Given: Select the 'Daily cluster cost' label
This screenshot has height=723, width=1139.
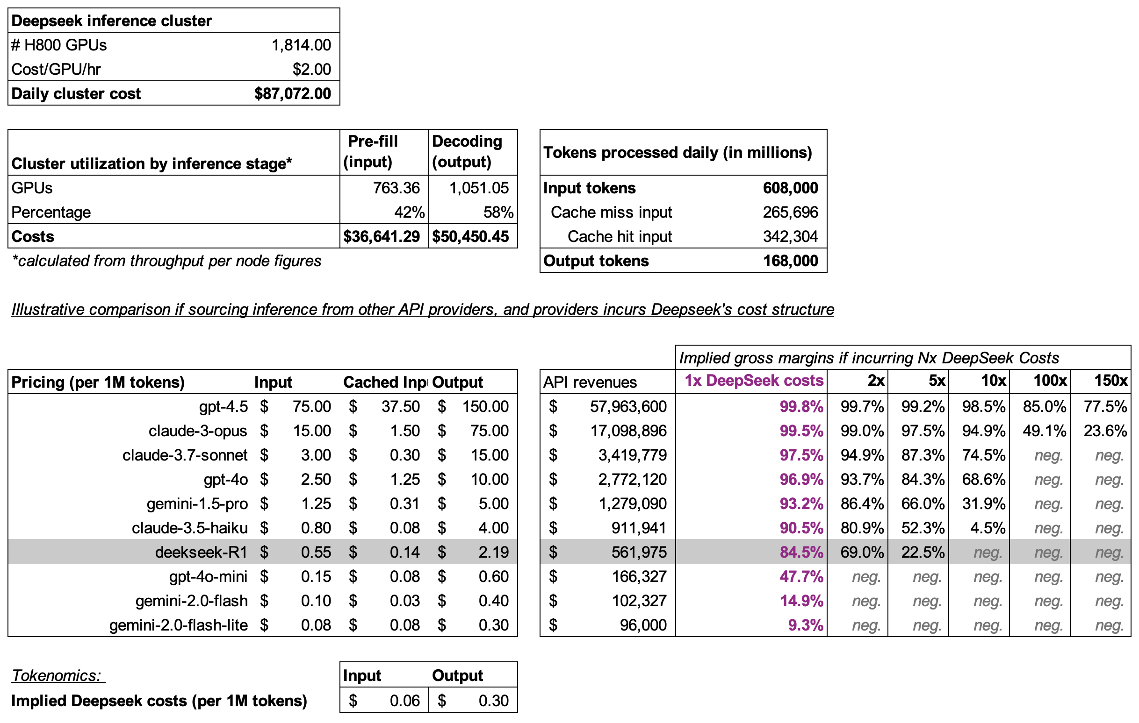Looking at the screenshot, I should click(x=76, y=93).
